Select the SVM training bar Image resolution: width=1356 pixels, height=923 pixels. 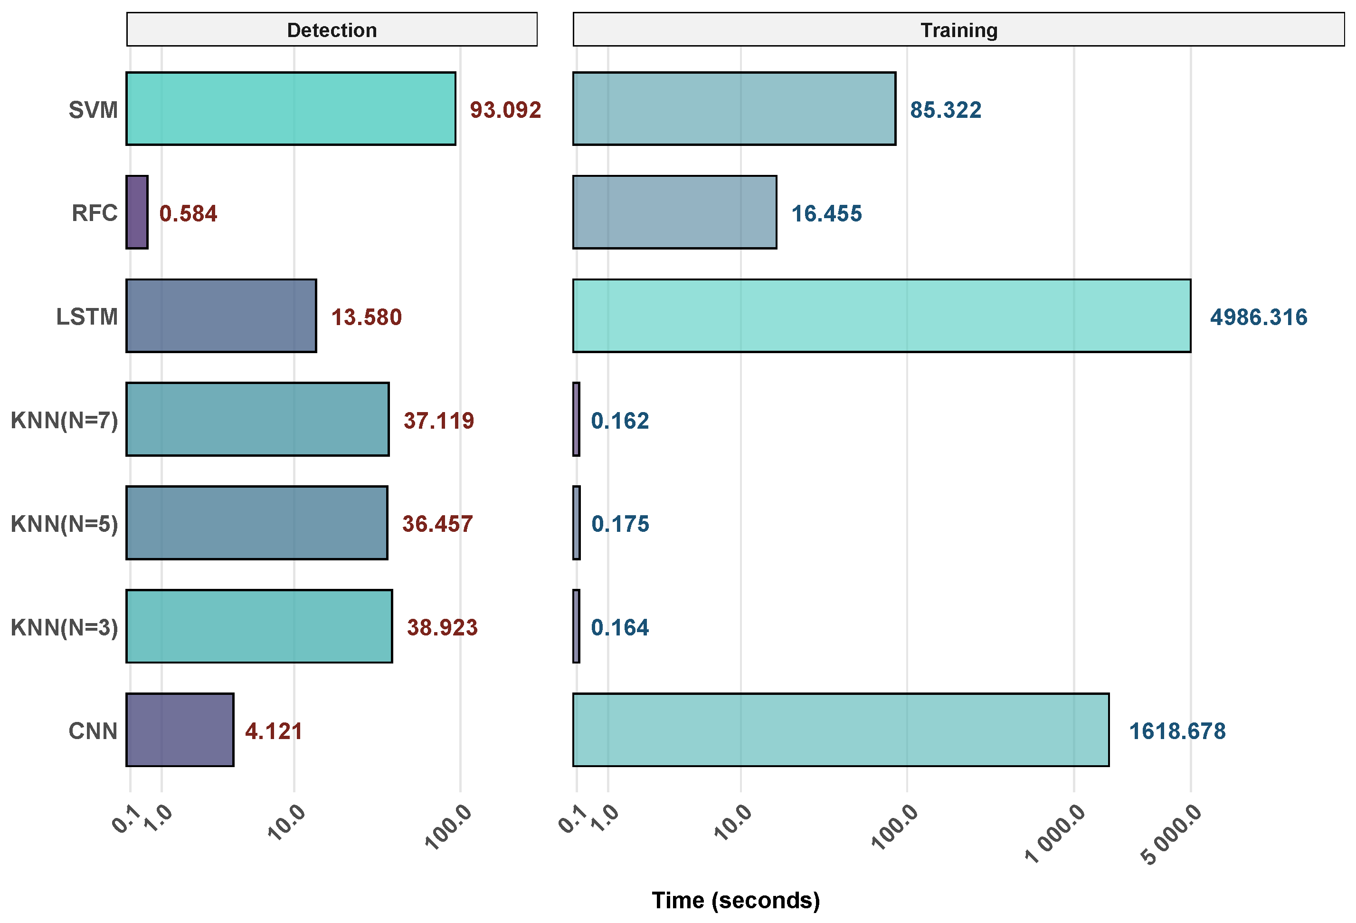pyautogui.click(x=734, y=108)
